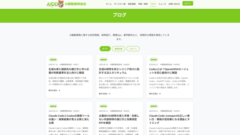Screen dimensions: 240x135
Task: Go to the お問い合わせ page
Action: coord(174,4)
